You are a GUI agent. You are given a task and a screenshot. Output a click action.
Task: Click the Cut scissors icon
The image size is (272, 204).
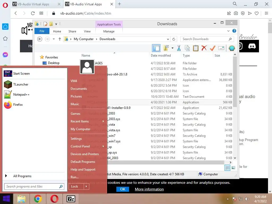point(179,48)
